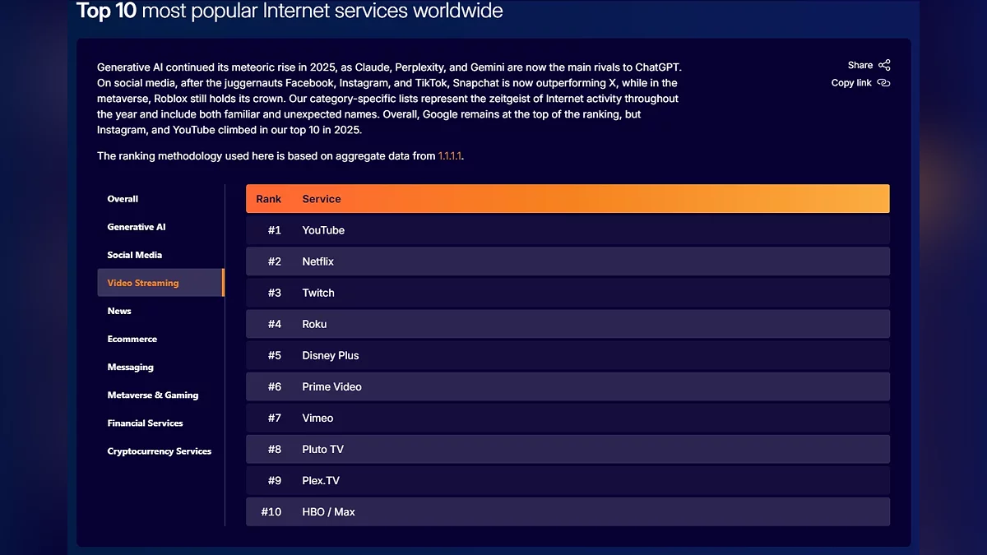Select the Roku row
The image size is (987, 555).
[x=568, y=324]
